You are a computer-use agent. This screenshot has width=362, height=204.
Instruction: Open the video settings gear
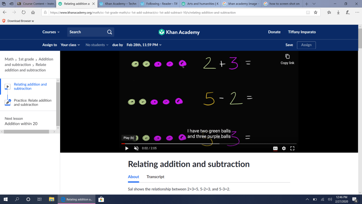coord(284,148)
